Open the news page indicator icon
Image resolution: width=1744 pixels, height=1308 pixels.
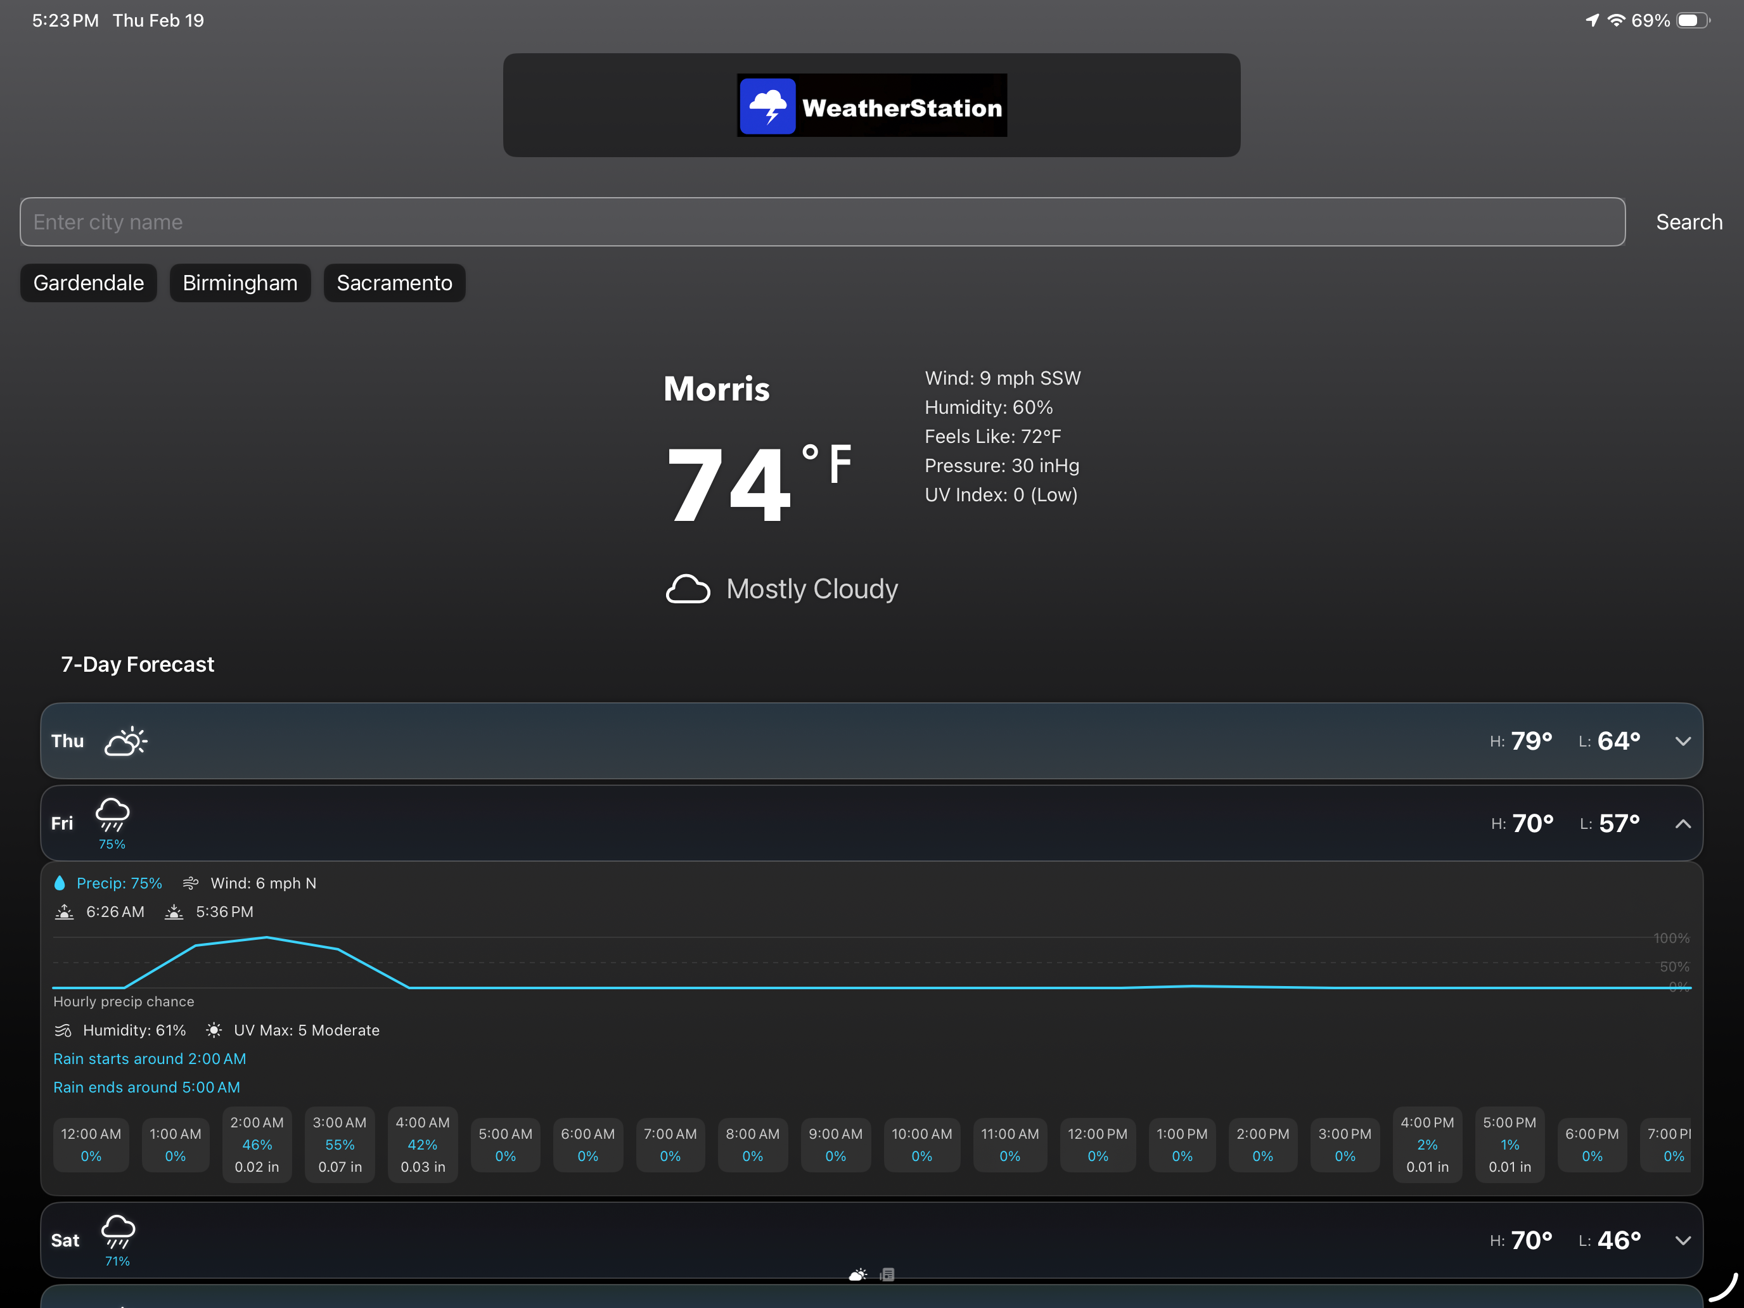(x=888, y=1275)
